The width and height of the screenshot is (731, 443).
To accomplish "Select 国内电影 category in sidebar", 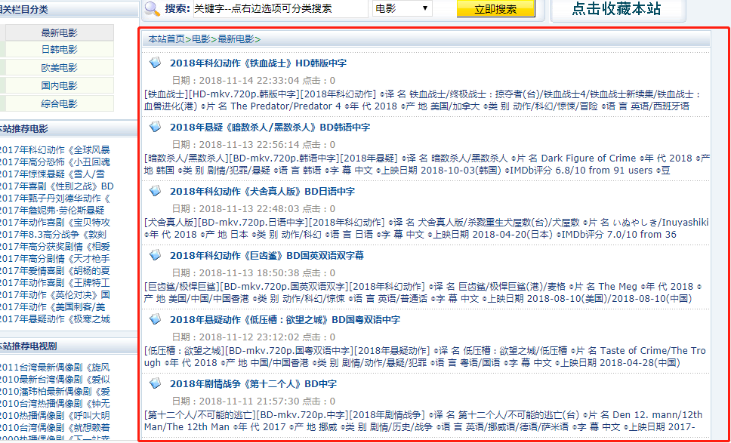I will coord(59,85).
